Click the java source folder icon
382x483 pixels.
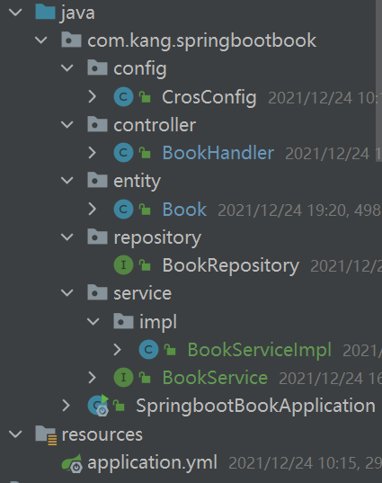pyautogui.click(x=45, y=13)
